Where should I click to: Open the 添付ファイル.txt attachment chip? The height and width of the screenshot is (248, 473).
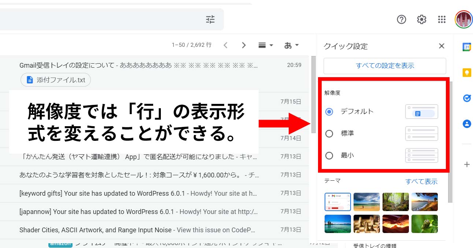tap(56, 80)
